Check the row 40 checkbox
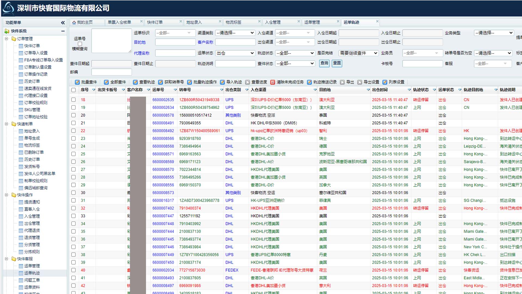The width and height of the screenshot is (522, 294). tap(73, 270)
